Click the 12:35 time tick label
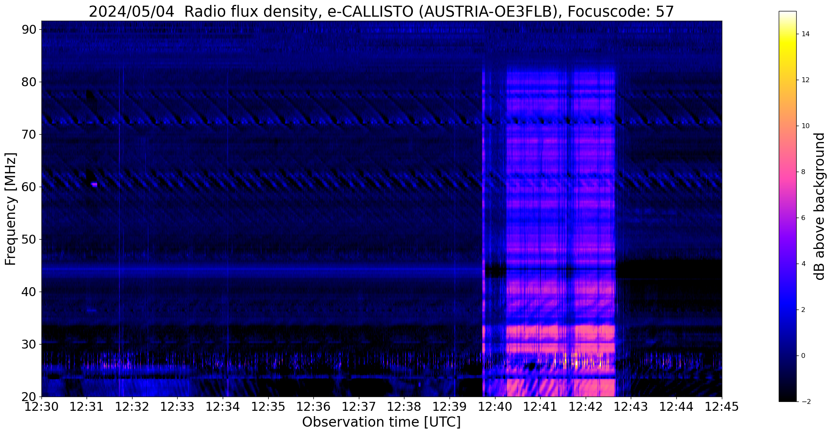 (x=268, y=406)
